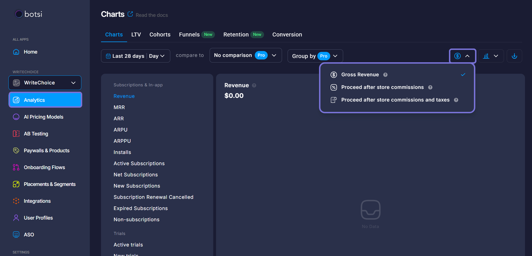Open the Funnels tab
Screen dimensions: 532x256
[x=189, y=34]
